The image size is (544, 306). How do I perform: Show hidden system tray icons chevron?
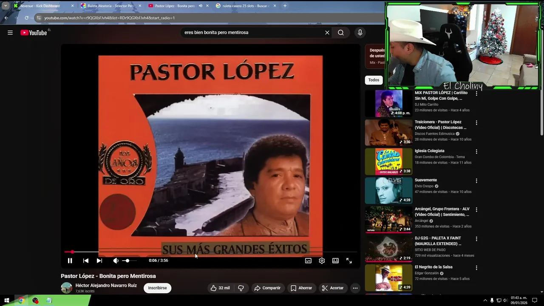point(485,300)
